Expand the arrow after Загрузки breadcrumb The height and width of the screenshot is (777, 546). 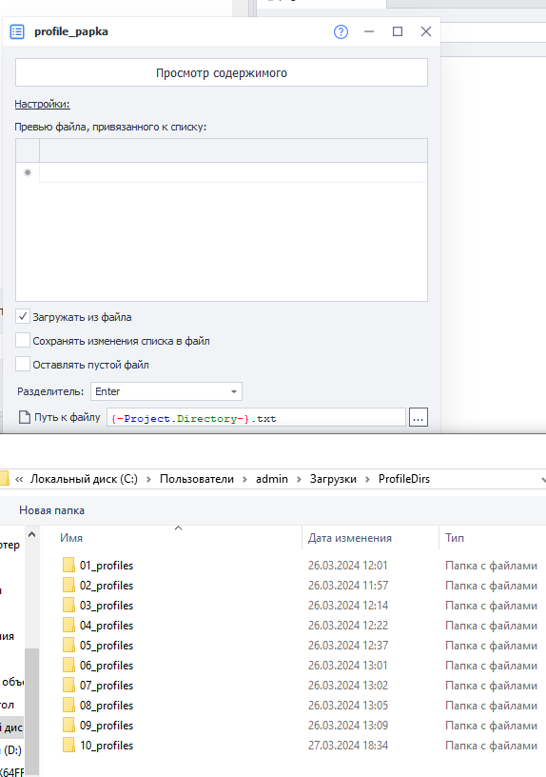pyautogui.click(x=367, y=479)
